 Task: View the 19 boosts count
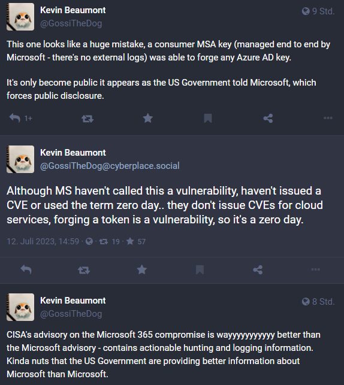(x=109, y=242)
